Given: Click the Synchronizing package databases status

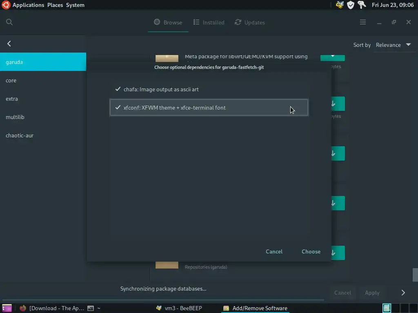Looking at the screenshot, I should coord(163,289).
